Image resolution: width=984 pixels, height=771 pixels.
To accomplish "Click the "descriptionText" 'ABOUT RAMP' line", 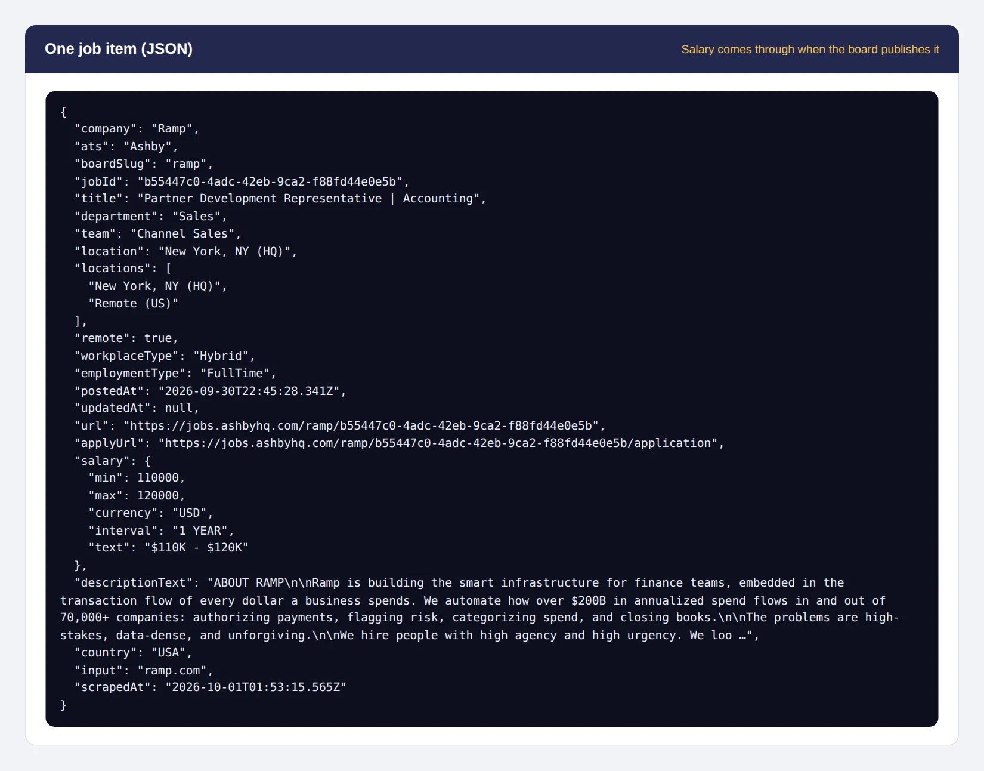I will pyautogui.click(x=459, y=583).
